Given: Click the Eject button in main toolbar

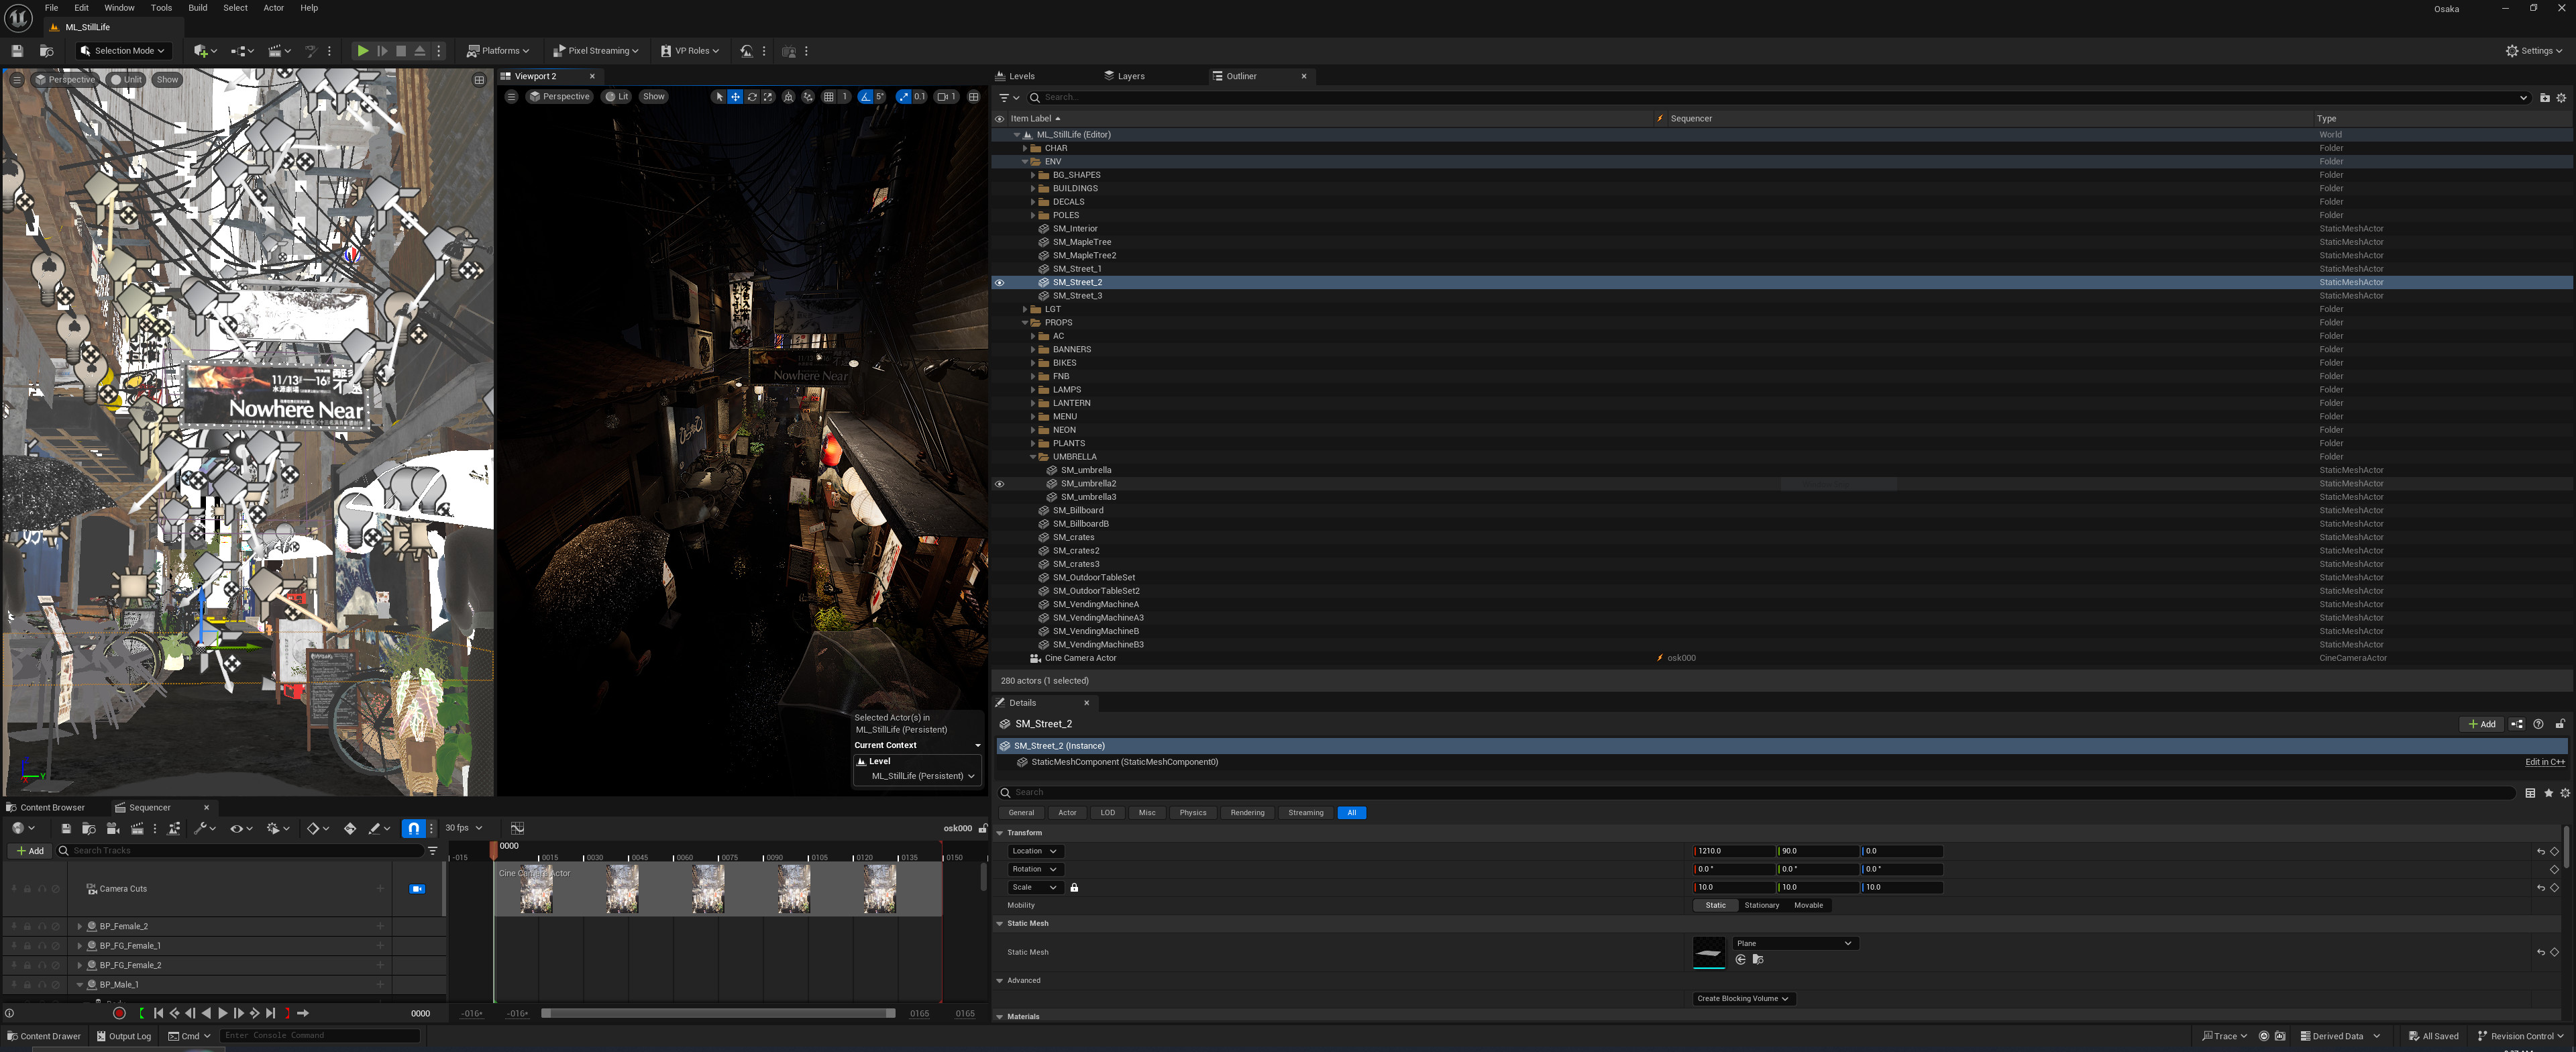Looking at the screenshot, I should [420, 51].
